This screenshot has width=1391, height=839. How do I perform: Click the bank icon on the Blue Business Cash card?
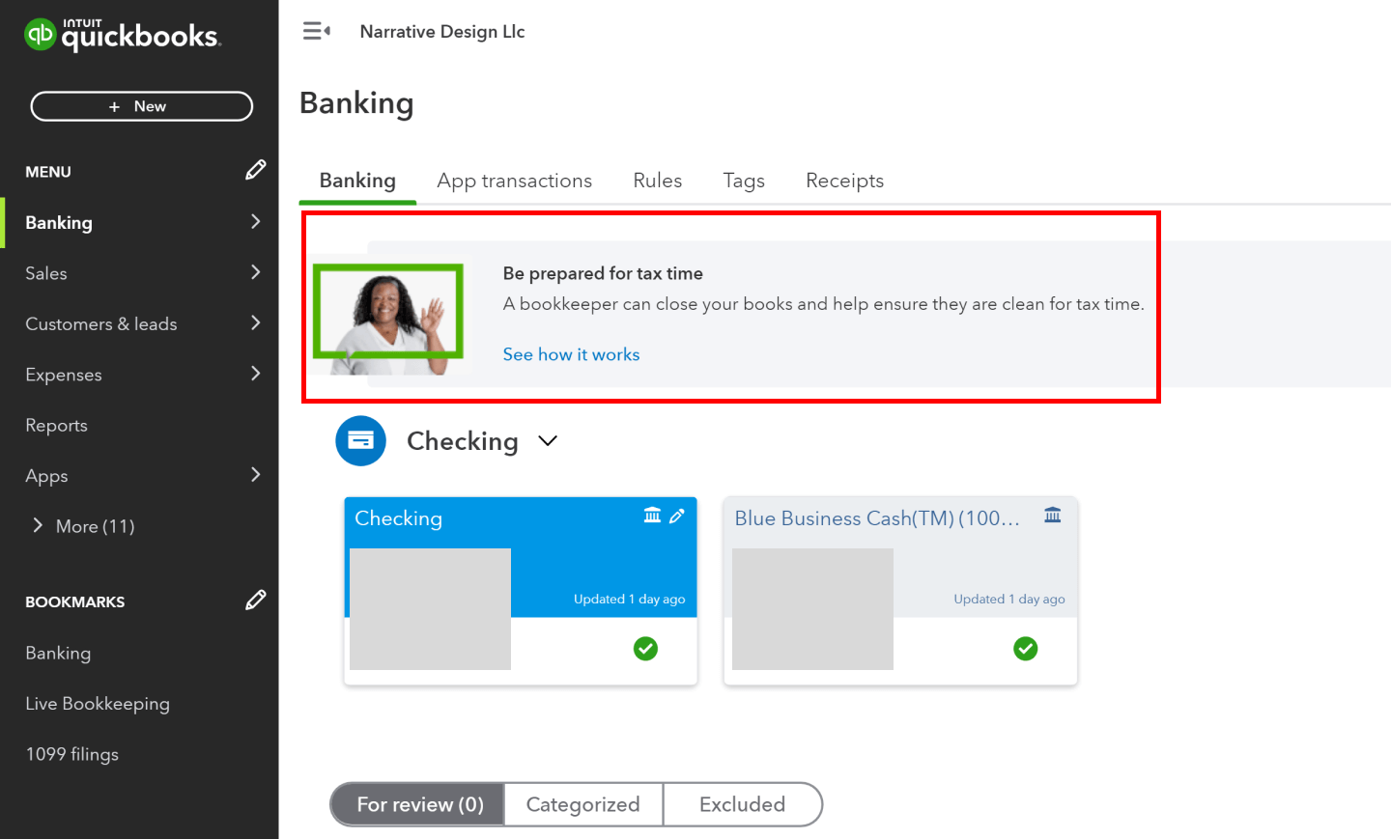(x=1053, y=516)
